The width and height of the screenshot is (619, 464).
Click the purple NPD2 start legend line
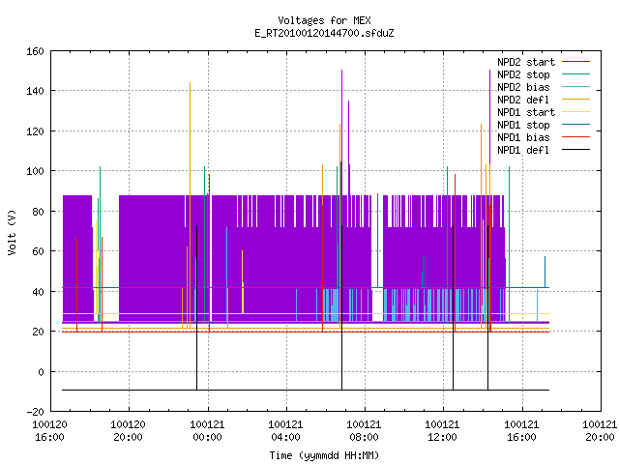575,62
